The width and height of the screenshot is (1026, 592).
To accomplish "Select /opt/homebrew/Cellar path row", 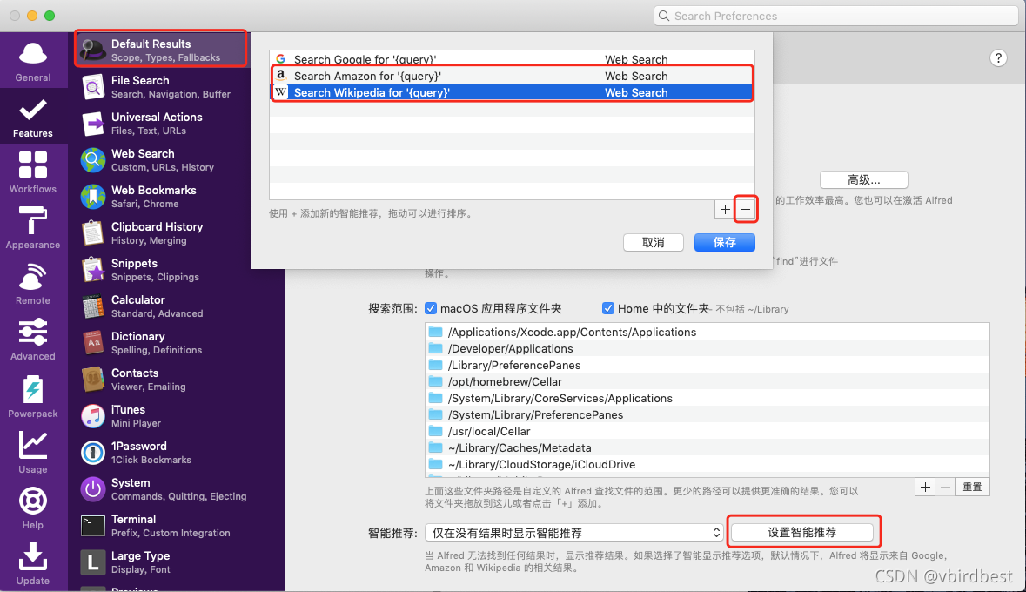I will point(707,381).
